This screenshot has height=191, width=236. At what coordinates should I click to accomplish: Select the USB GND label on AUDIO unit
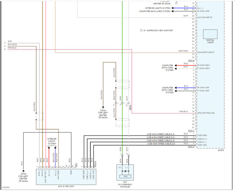(x=202, y=135)
